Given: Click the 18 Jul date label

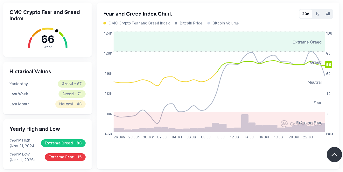Looking at the screenshot, I should tap(279, 137).
